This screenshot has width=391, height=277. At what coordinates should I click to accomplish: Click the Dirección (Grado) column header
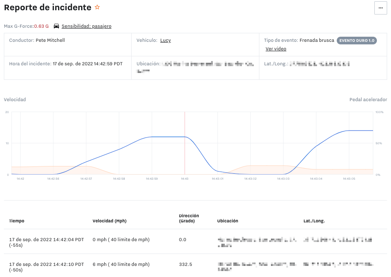pyautogui.click(x=189, y=218)
